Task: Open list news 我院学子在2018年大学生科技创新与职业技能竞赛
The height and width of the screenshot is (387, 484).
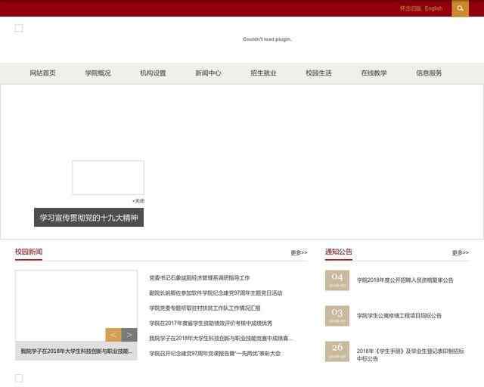Action: [x=219, y=338]
